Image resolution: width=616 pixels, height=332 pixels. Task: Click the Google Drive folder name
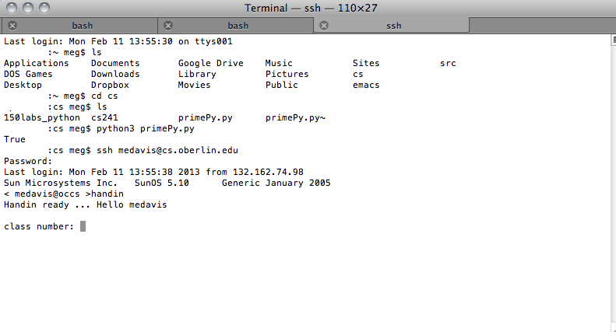(210, 63)
